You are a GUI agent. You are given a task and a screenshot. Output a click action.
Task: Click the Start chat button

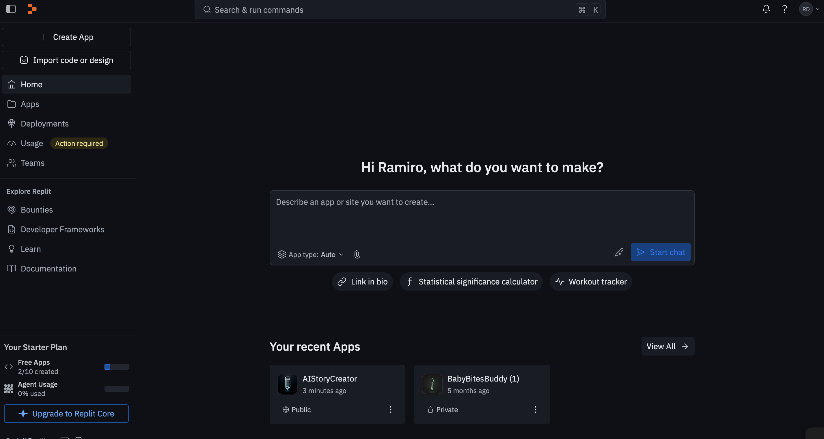[661, 252]
